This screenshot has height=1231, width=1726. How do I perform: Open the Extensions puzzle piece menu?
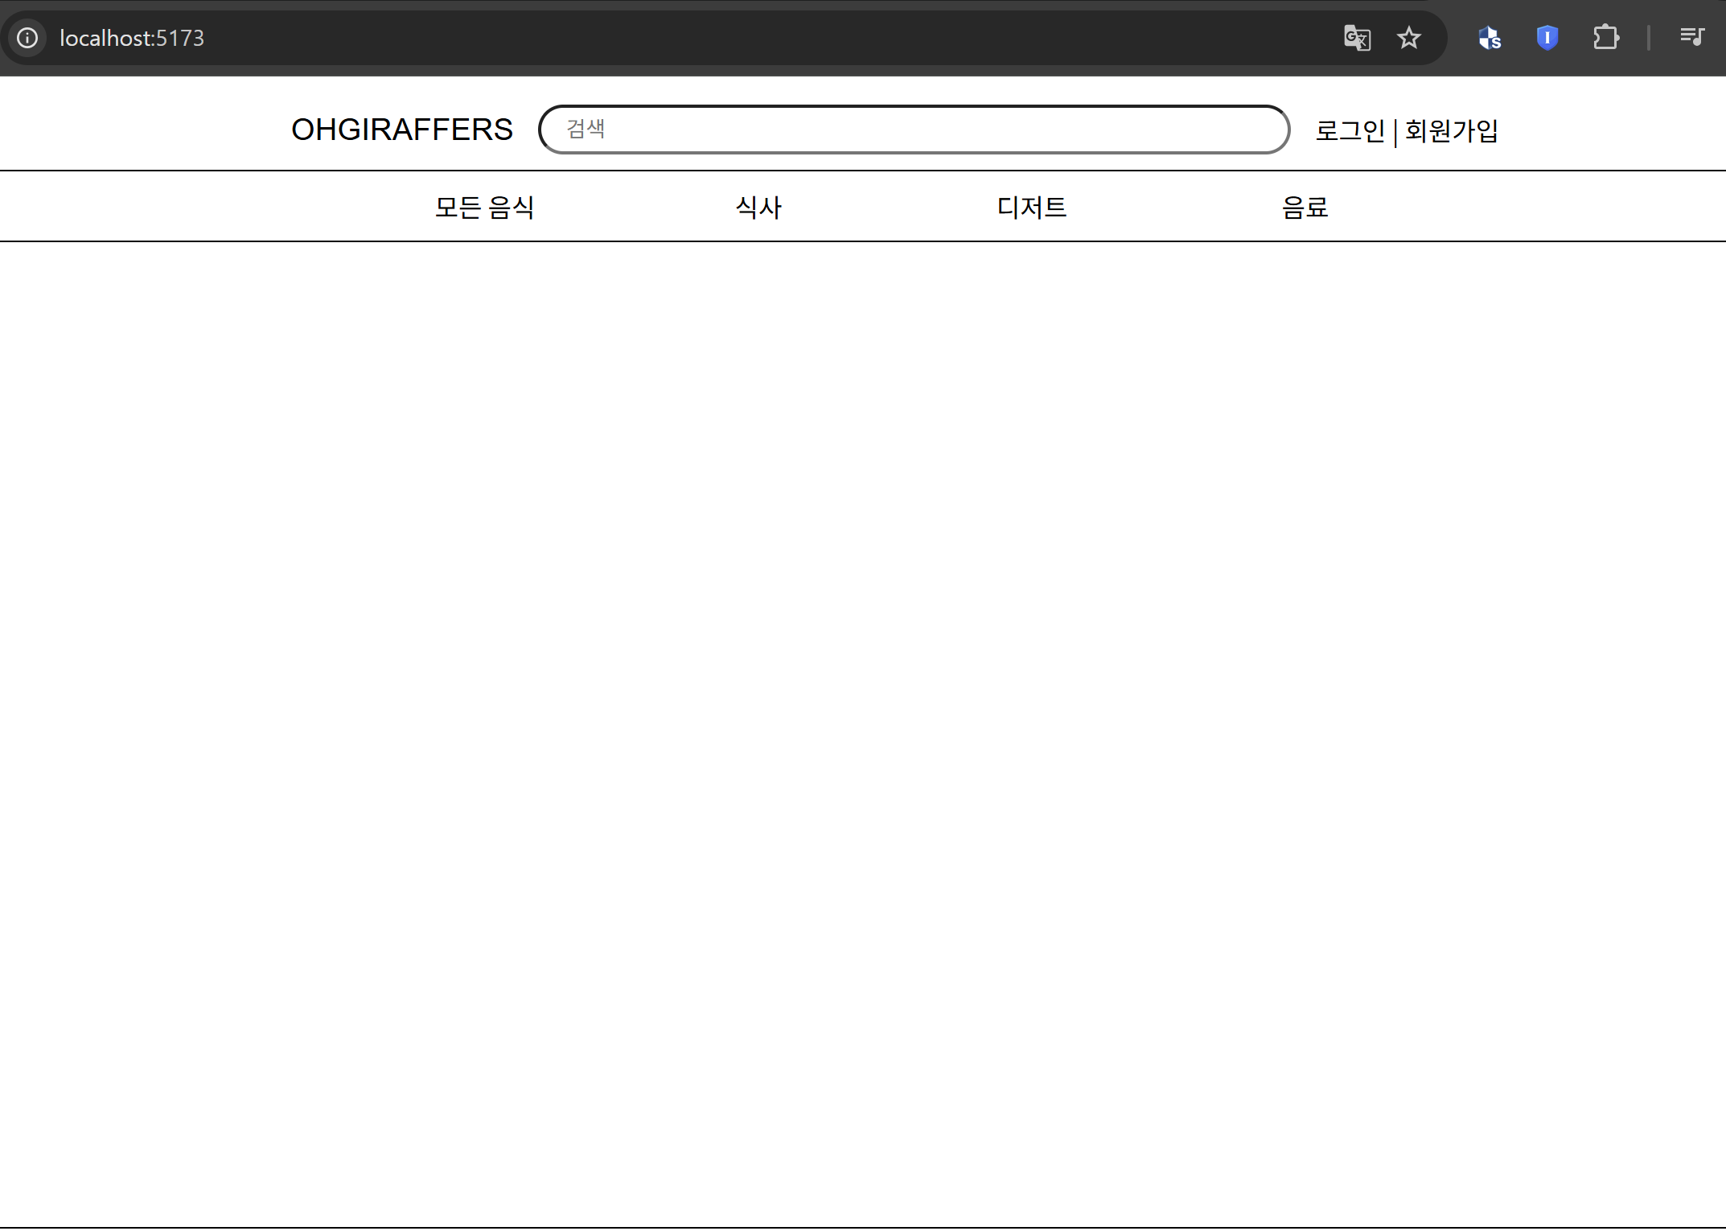[1605, 38]
